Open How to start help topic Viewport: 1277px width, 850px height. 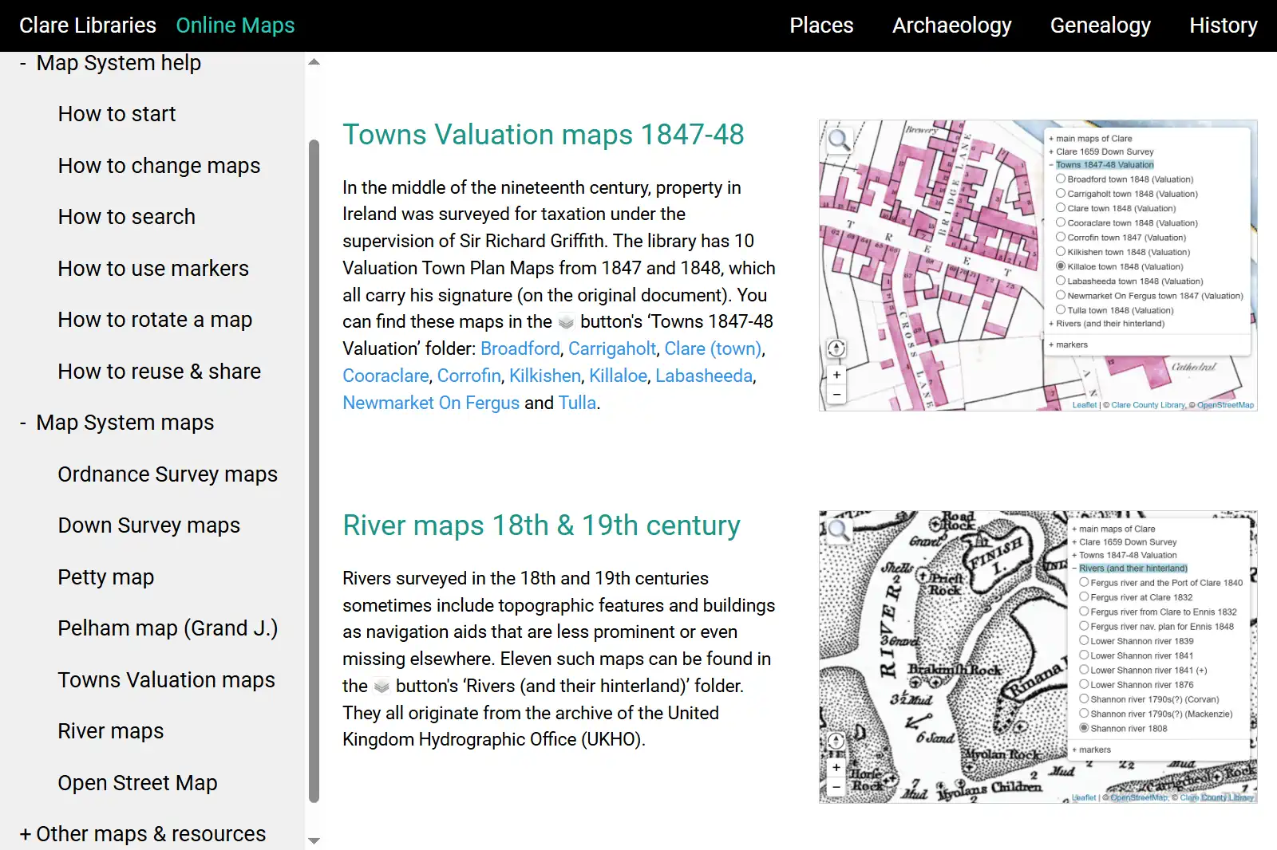tap(117, 114)
